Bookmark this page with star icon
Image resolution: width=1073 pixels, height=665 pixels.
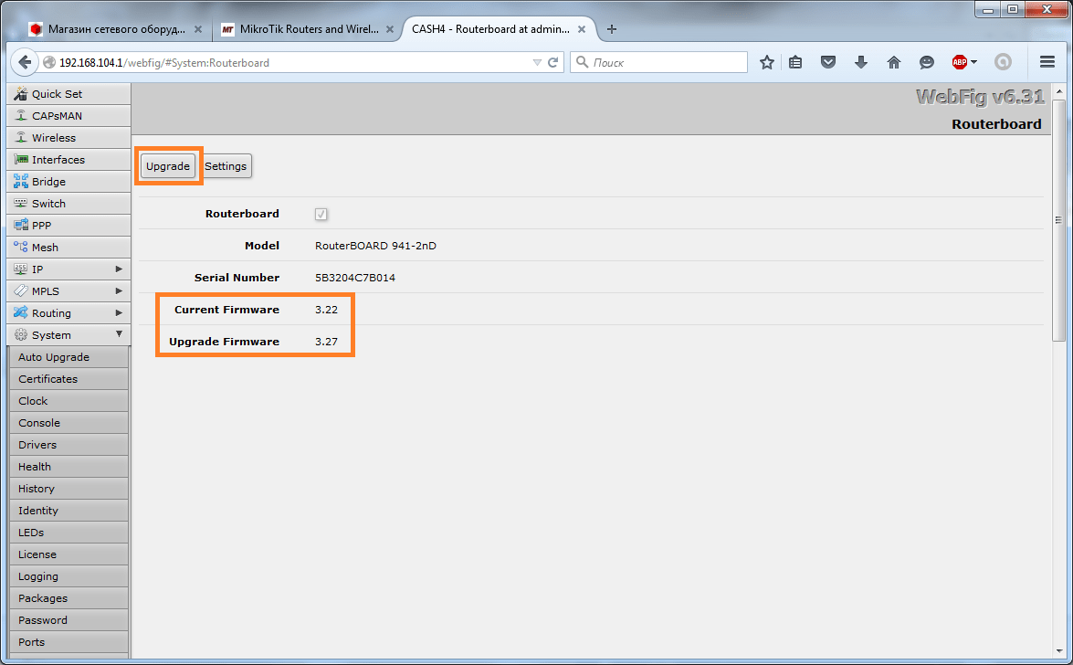(767, 62)
